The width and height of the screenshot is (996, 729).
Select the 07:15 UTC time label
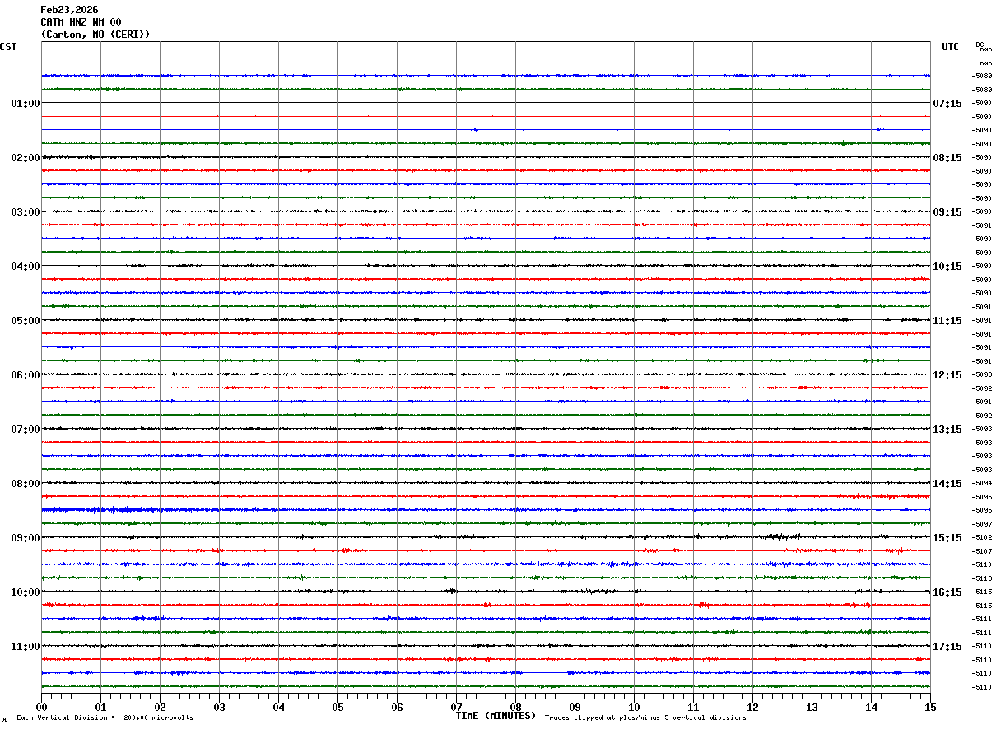(x=947, y=104)
